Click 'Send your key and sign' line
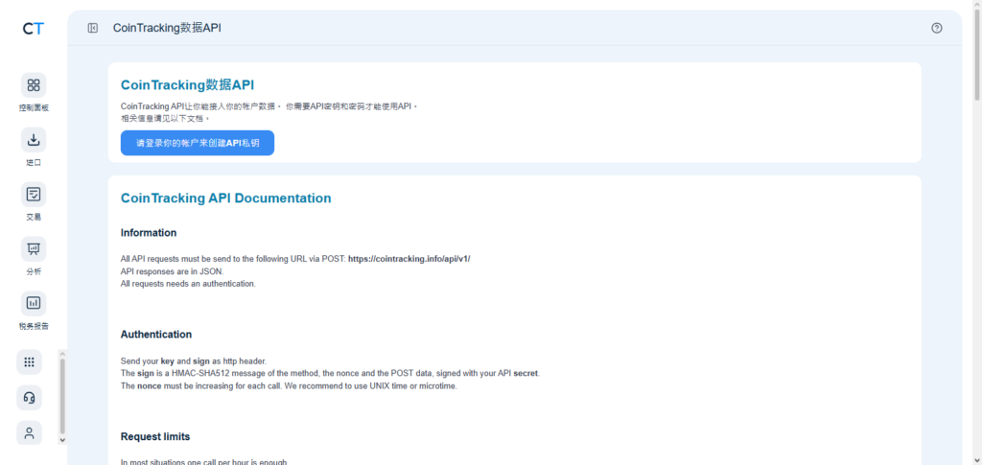982x465 pixels. (194, 361)
